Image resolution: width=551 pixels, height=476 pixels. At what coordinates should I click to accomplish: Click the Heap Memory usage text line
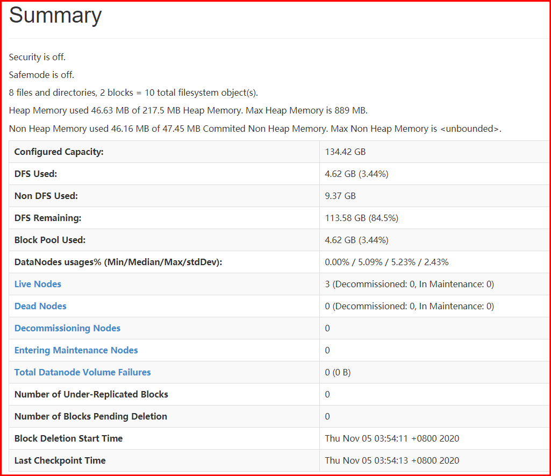188,110
